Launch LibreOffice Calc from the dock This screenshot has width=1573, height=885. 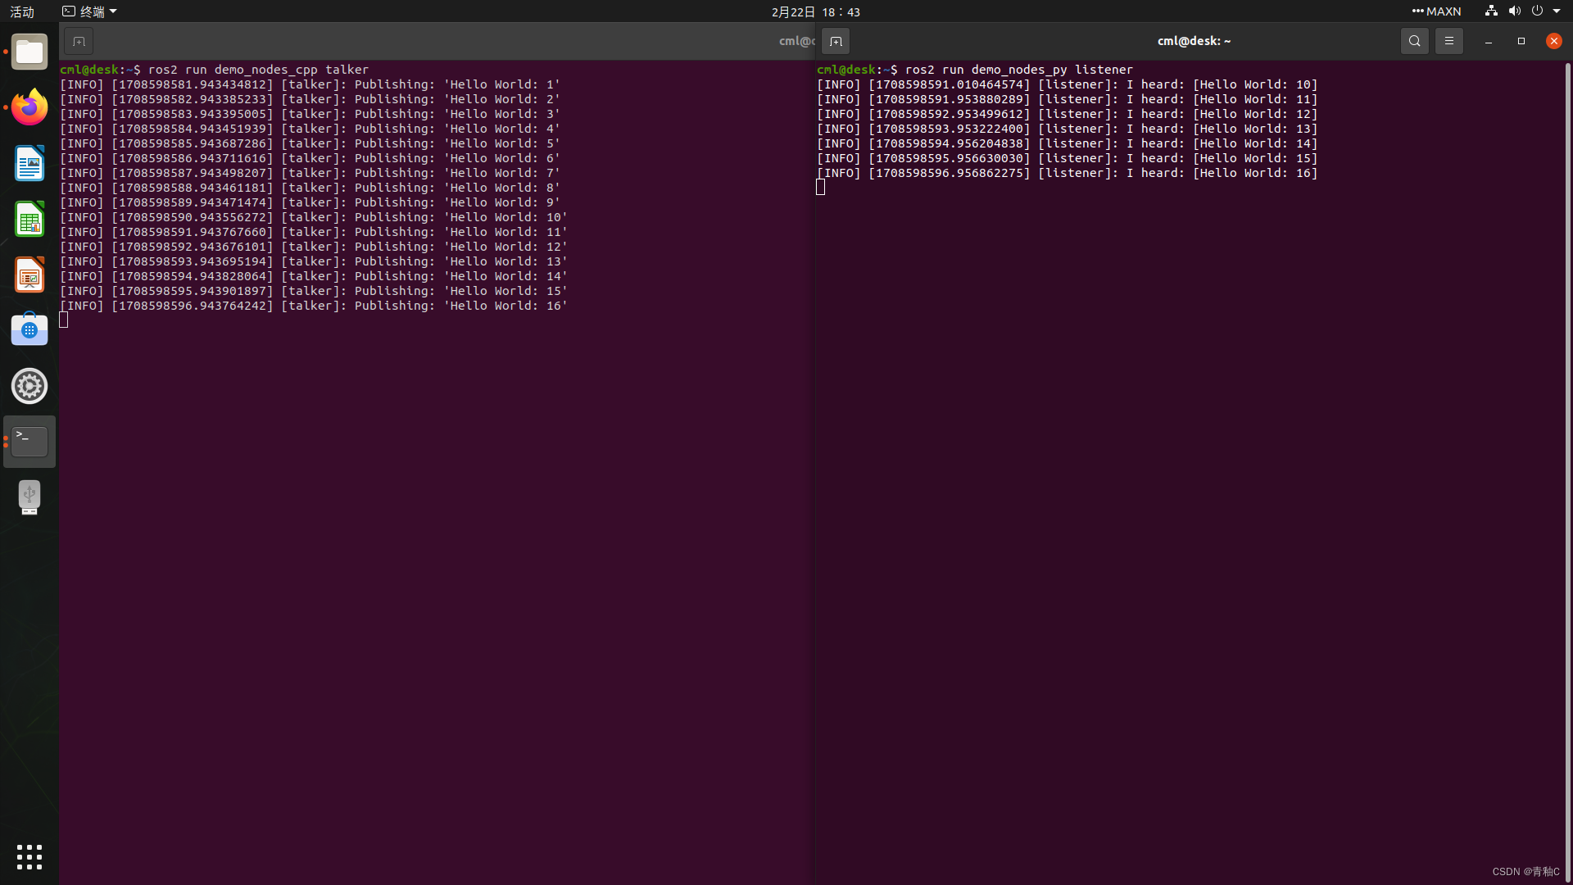tap(29, 219)
